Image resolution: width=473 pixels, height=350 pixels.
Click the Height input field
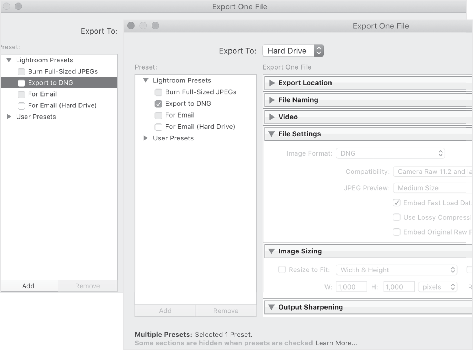point(399,287)
